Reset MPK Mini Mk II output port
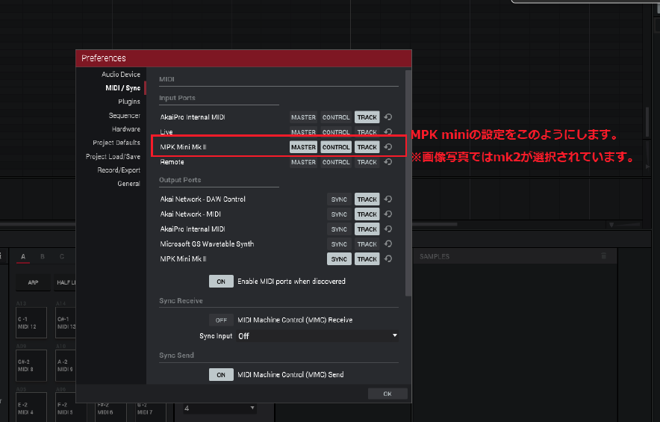 click(x=388, y=259)
